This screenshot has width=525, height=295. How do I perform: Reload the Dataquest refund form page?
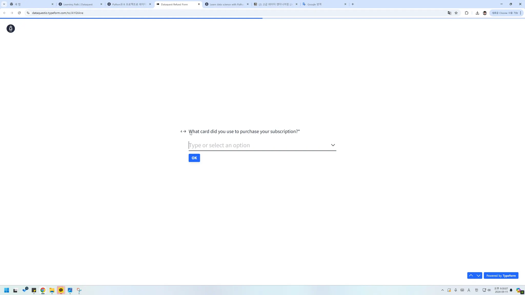point(19,13)
